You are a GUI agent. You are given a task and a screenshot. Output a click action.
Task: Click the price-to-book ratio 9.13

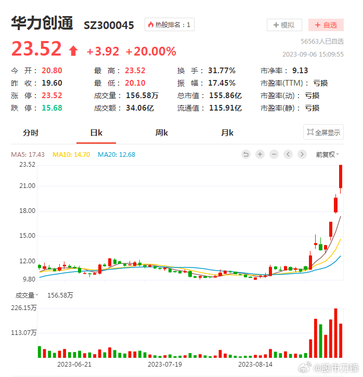pos(300,71)
